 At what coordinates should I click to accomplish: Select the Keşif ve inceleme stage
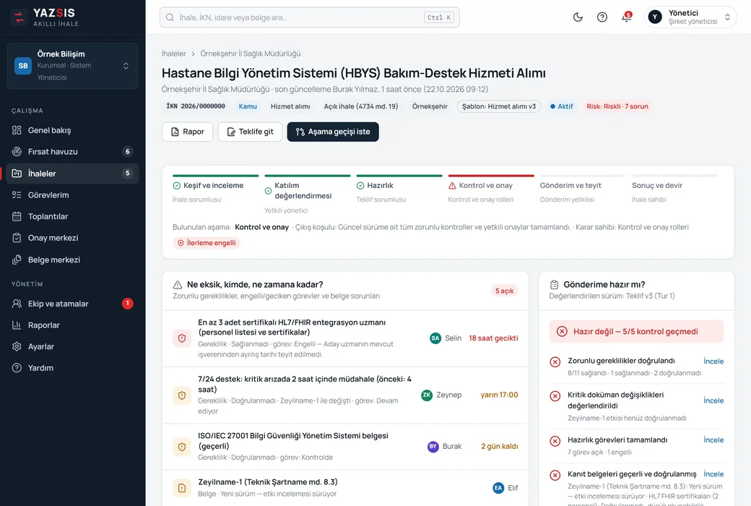[x=215, y=189]
